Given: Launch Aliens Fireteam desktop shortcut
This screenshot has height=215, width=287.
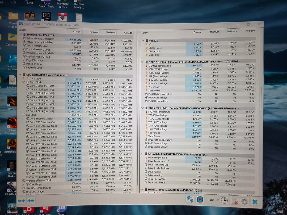Looking at the screenshot, I should (11, 126).
